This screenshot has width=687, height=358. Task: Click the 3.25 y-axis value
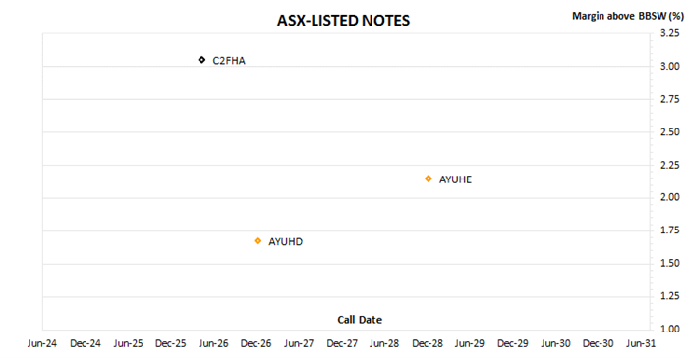point(670,33)
